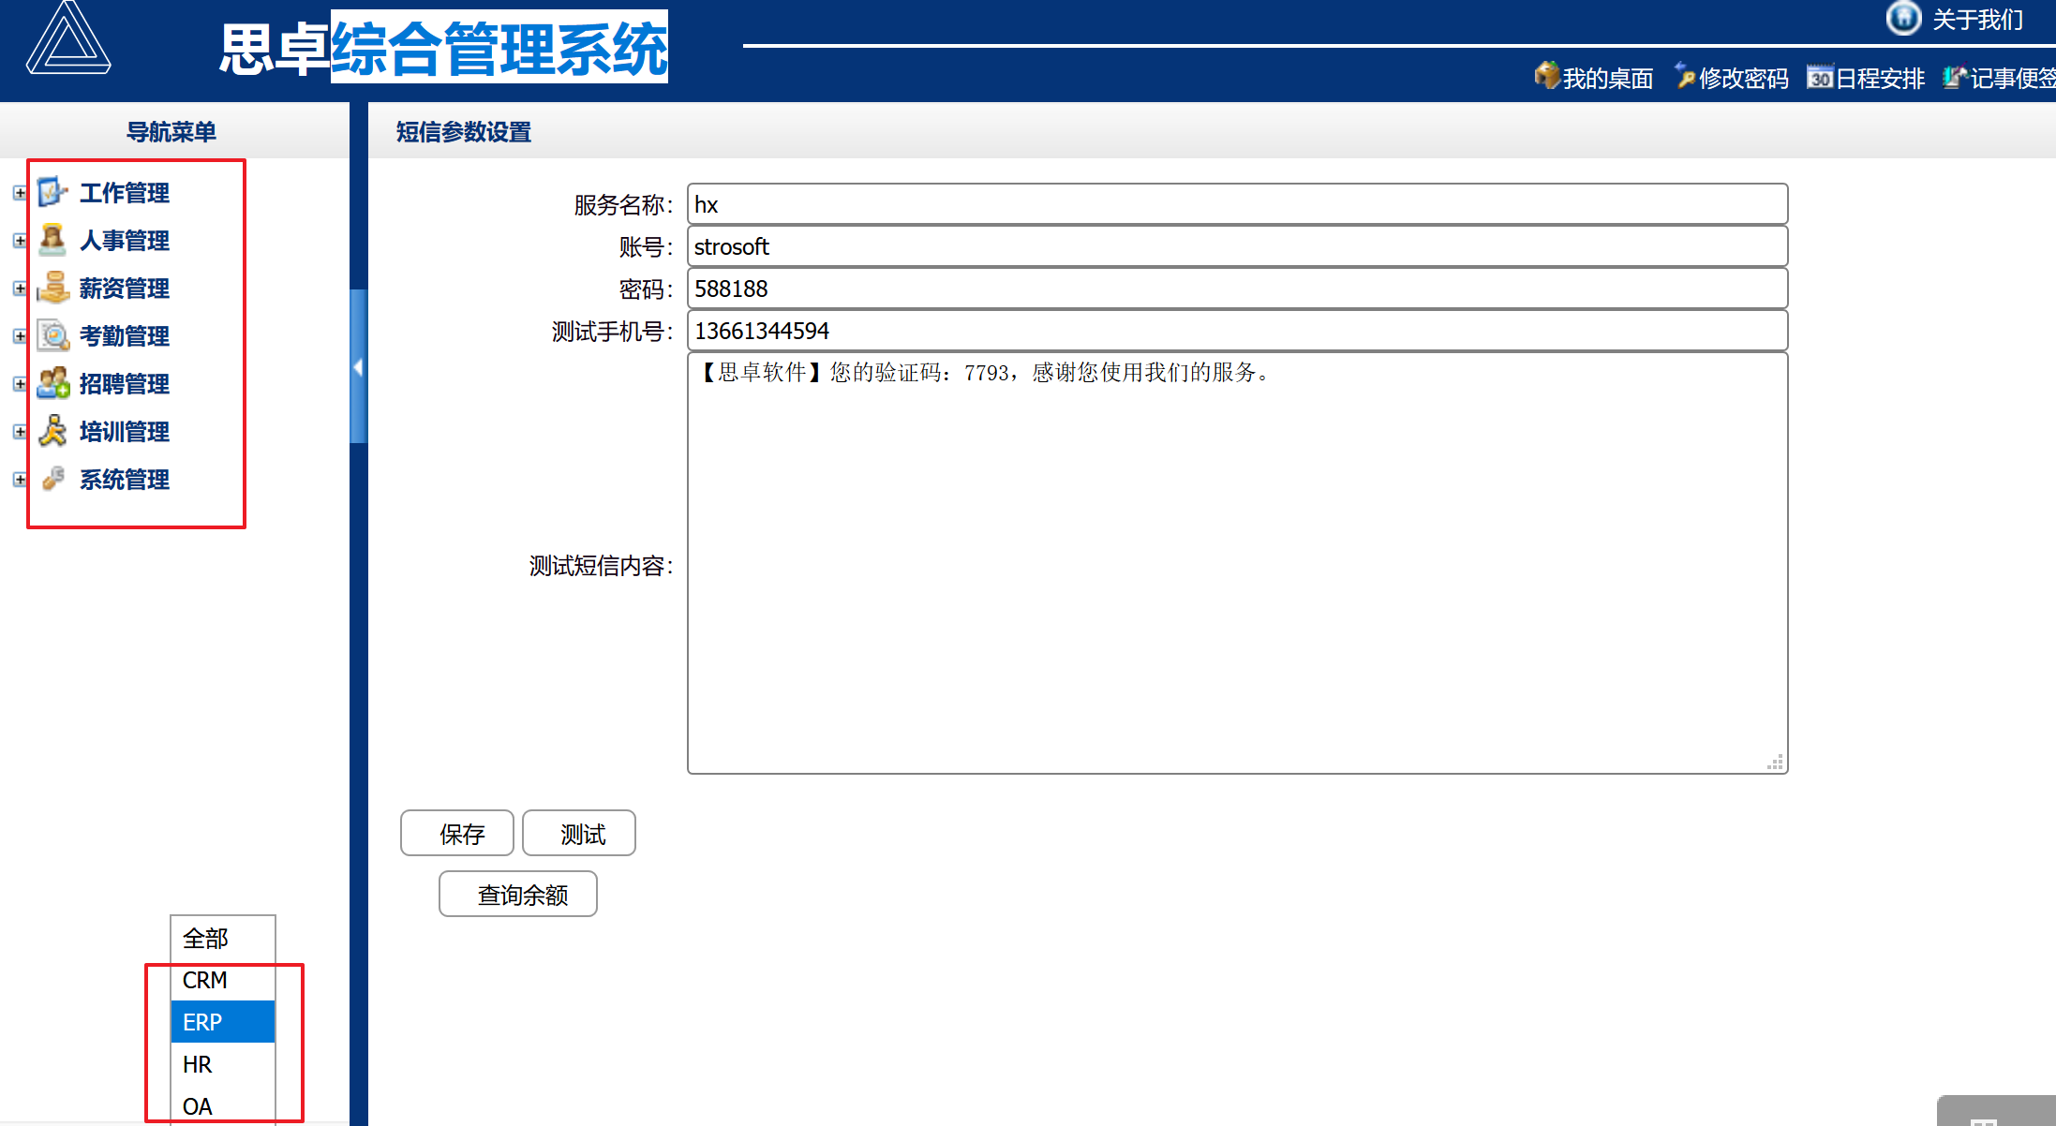Select CRM in the system list
2056x1126 pixels.
[223, 980]
